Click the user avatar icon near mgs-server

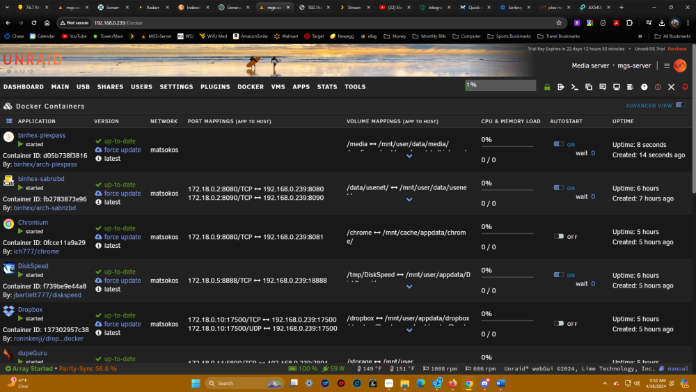pos(679,65)
